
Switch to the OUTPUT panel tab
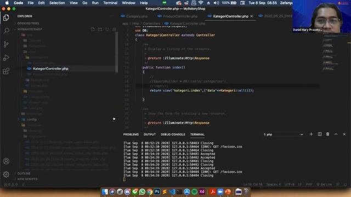click(150, 135)
